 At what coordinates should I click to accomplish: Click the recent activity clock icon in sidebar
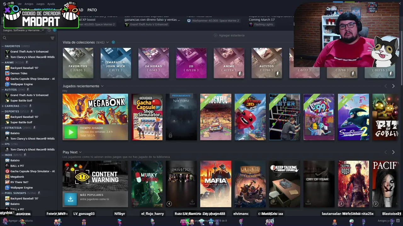point(49,30)
